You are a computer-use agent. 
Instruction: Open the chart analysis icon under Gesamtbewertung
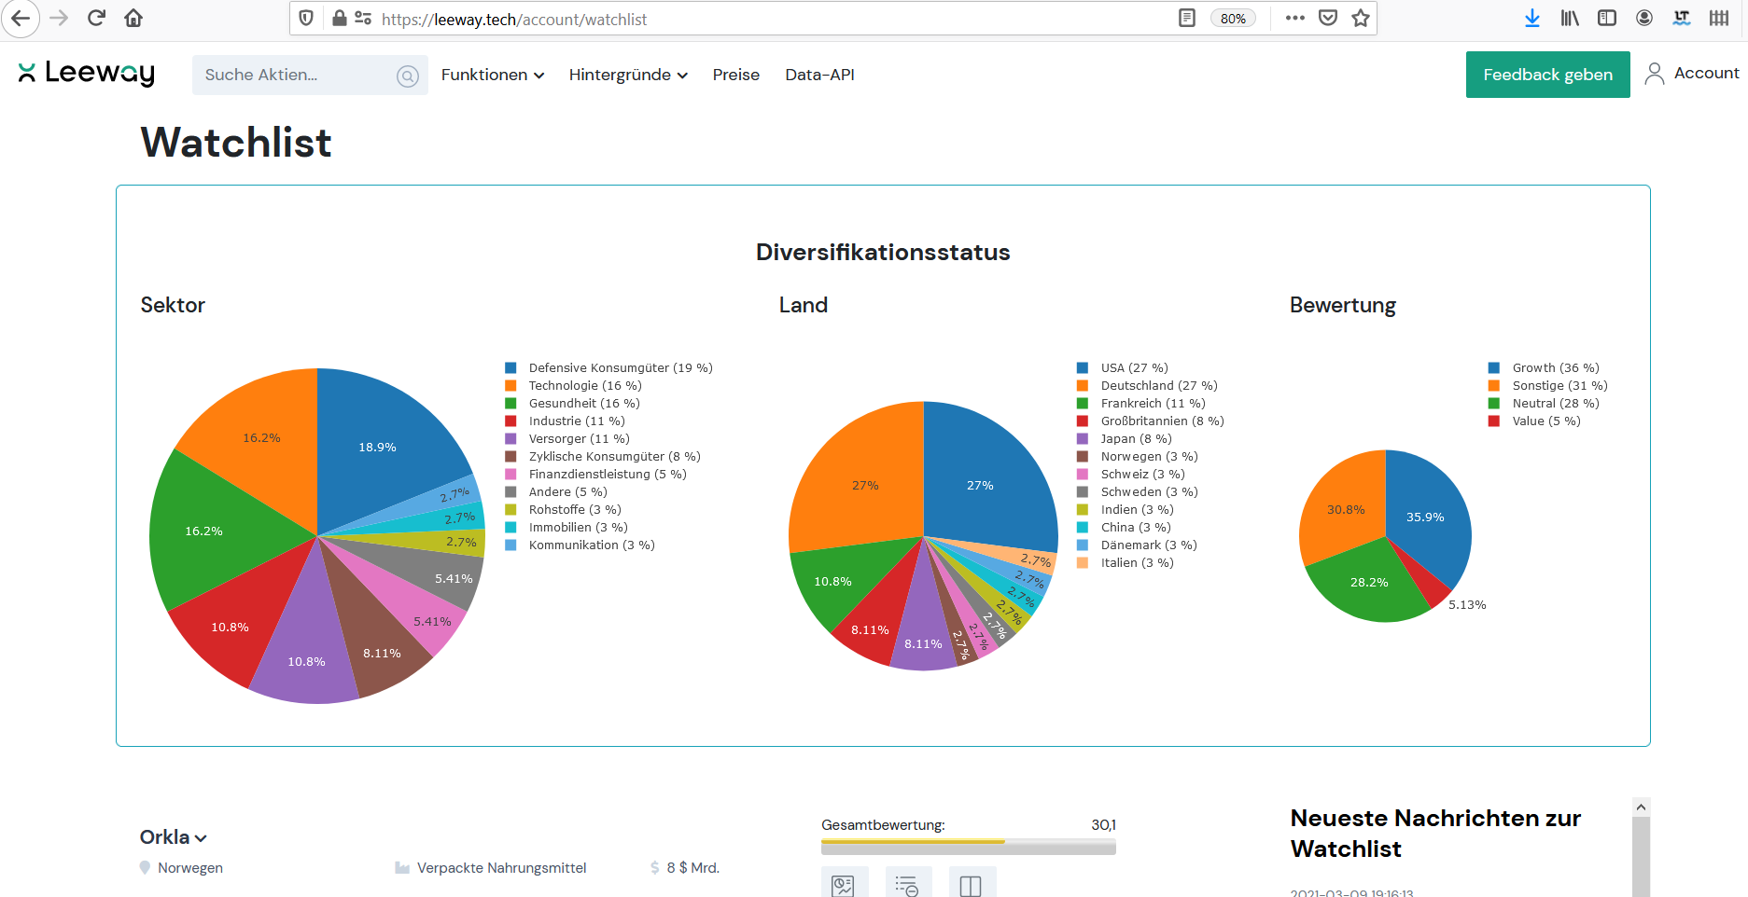point(844,884)
